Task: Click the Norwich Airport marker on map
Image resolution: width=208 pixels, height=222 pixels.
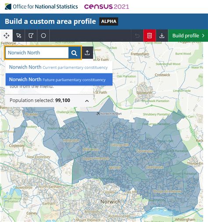Action: coord(98,113)
